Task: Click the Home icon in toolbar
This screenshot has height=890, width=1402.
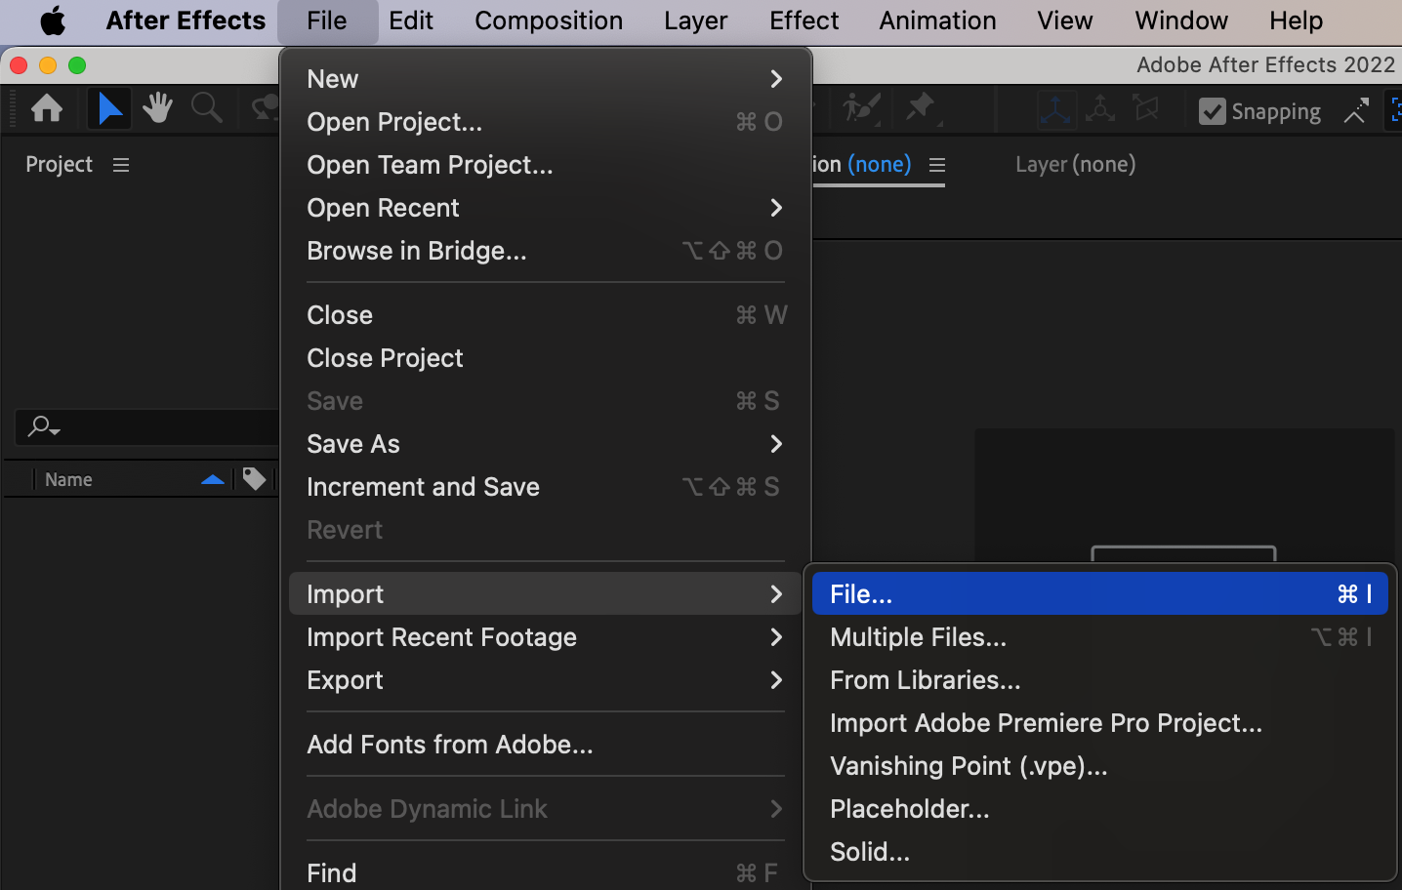Action: click(47, 108)
